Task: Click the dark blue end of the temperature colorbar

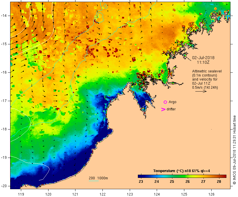Action: coord(140,176)
